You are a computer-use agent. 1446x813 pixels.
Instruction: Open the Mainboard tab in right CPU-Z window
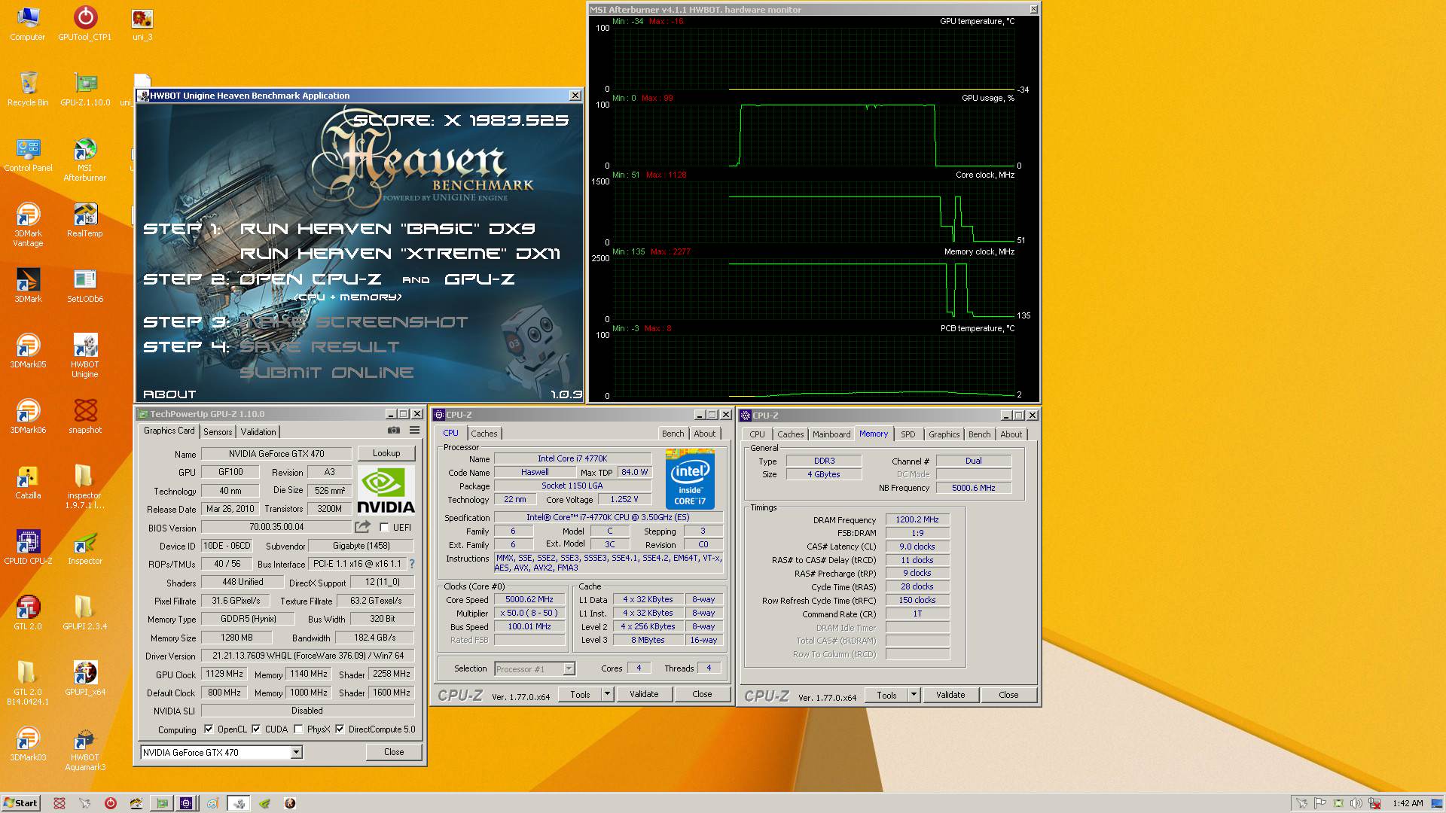point(831,434)
